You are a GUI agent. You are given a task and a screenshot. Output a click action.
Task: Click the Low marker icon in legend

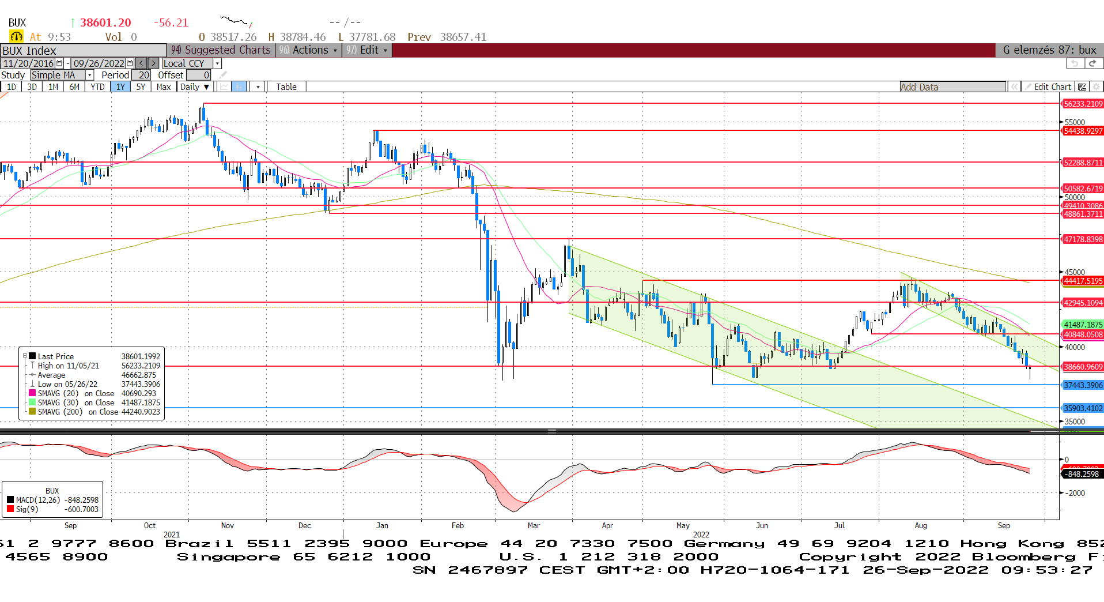[33, 384]
